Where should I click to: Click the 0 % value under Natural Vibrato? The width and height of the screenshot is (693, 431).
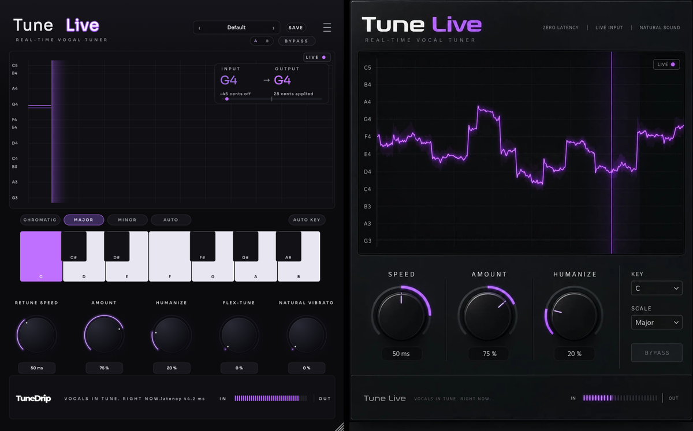coord(307,368)
